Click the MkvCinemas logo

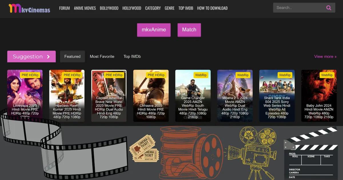(x=29, y=8)
